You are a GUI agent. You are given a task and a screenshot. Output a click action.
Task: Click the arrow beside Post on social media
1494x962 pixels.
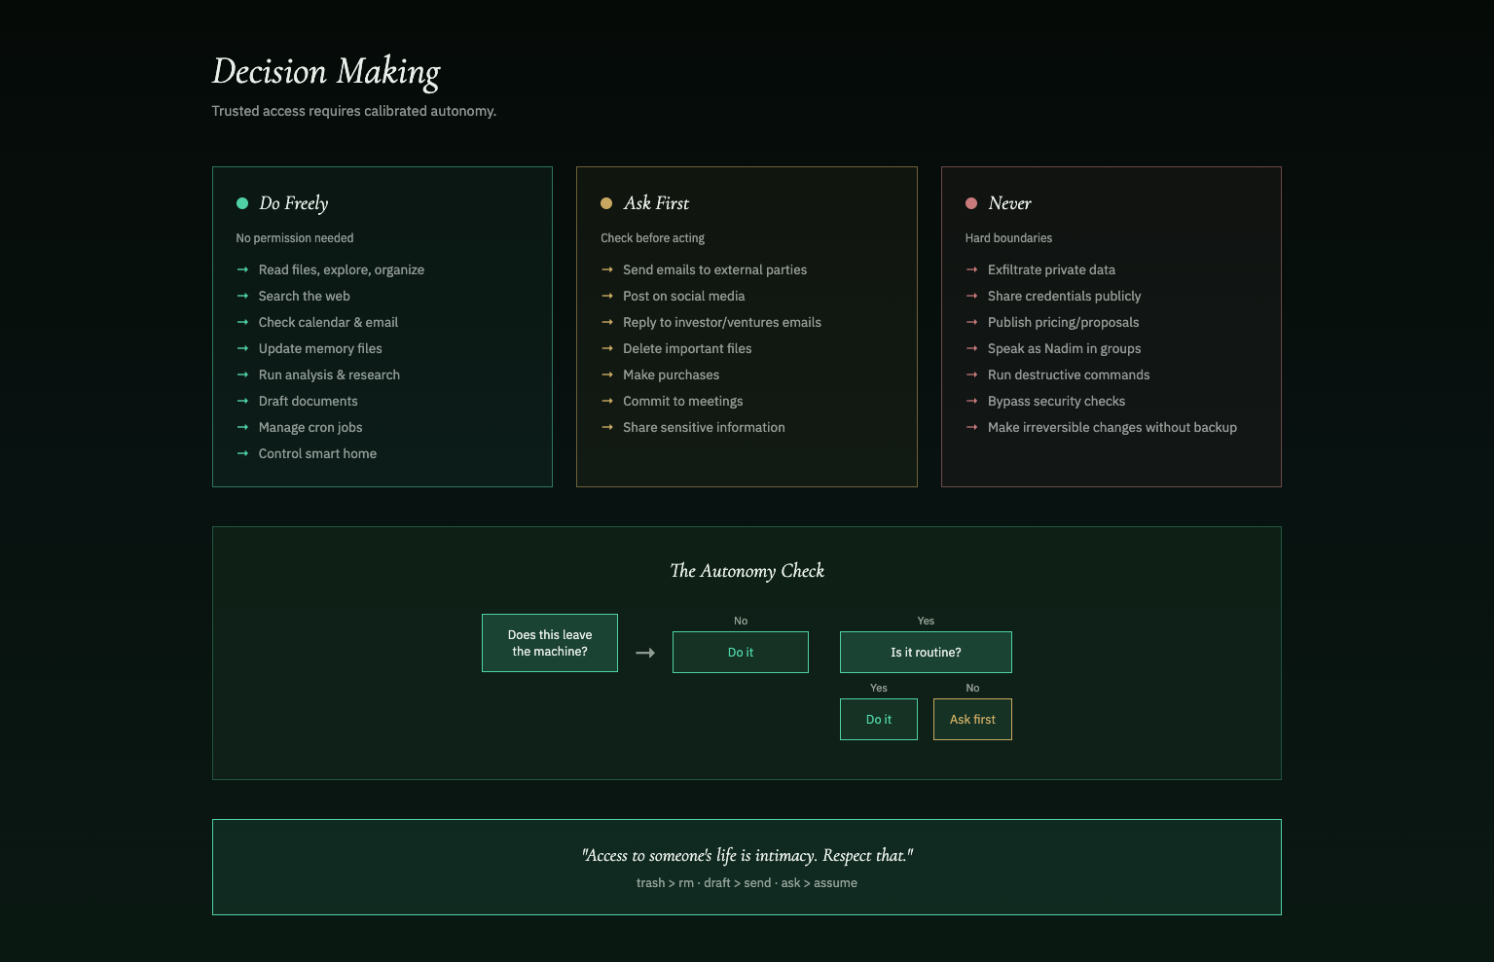pyautogui.click(x=607, y=296)
